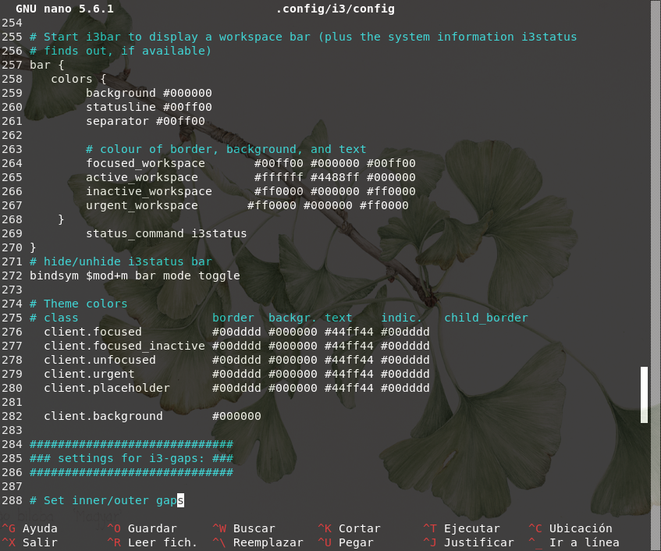The width and height of the screenshot is (661, 551).
Task: Place cursor on the status_command i3status line
Action: coord(166,233)
